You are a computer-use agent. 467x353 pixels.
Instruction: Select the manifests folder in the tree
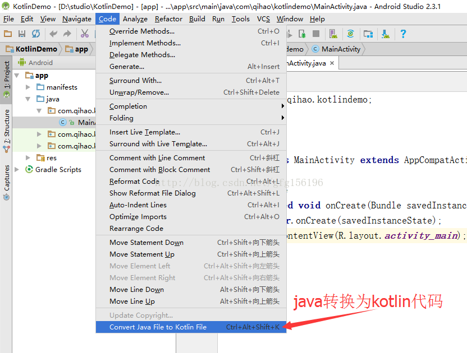(57, 87)
